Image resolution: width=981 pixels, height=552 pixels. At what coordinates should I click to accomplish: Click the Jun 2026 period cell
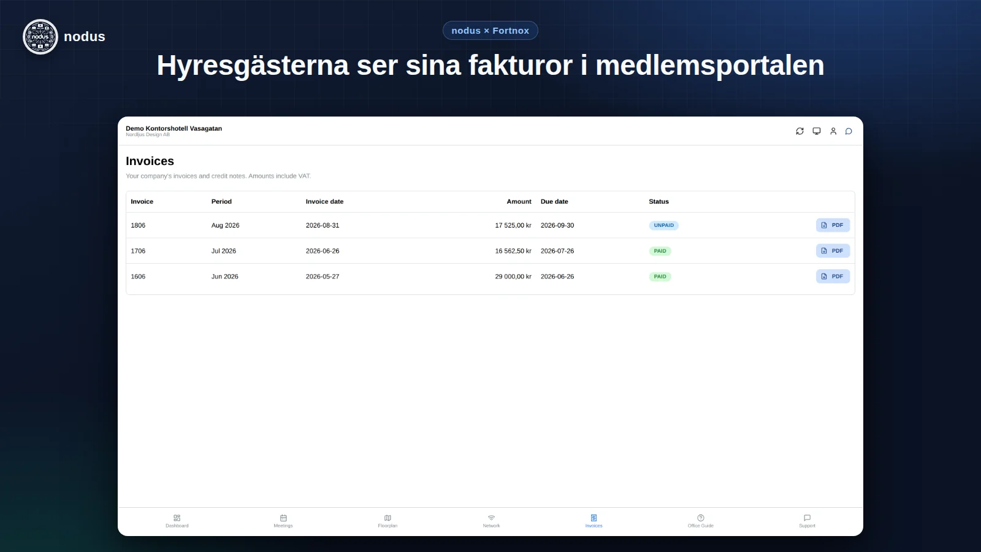pyautogui.click(x=225, y=277)
